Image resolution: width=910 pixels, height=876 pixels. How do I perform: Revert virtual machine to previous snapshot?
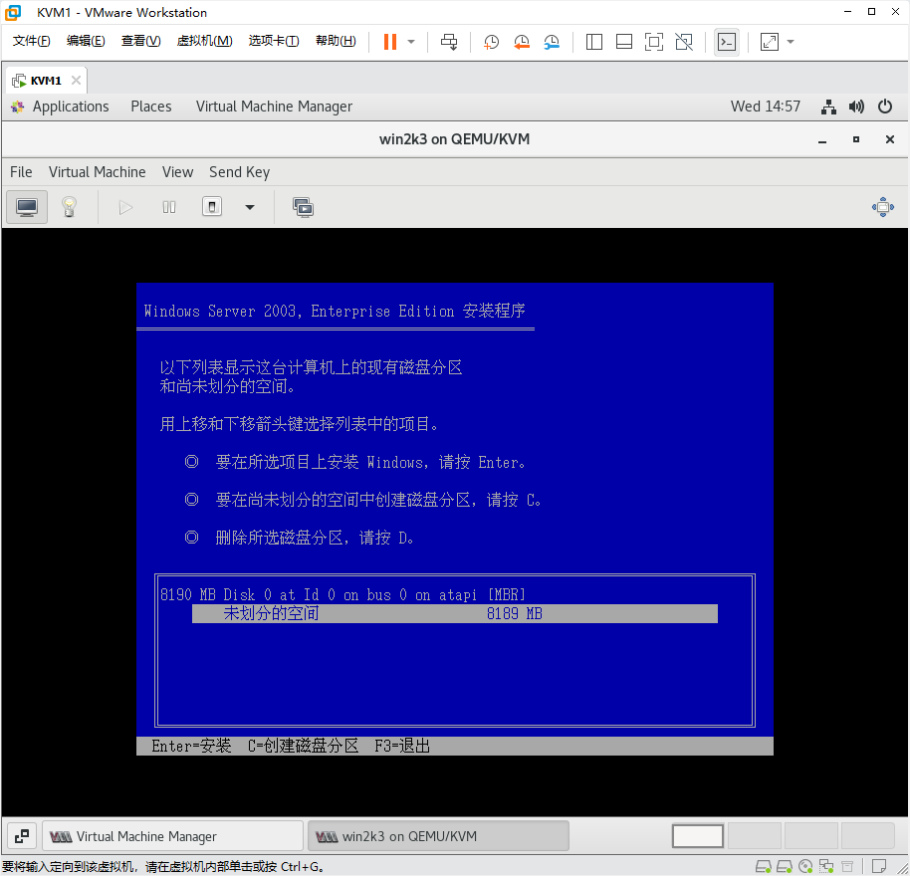tap(521, 42)
